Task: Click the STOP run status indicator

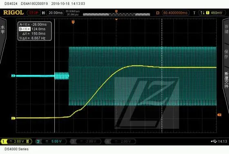Action: (34, 13)
